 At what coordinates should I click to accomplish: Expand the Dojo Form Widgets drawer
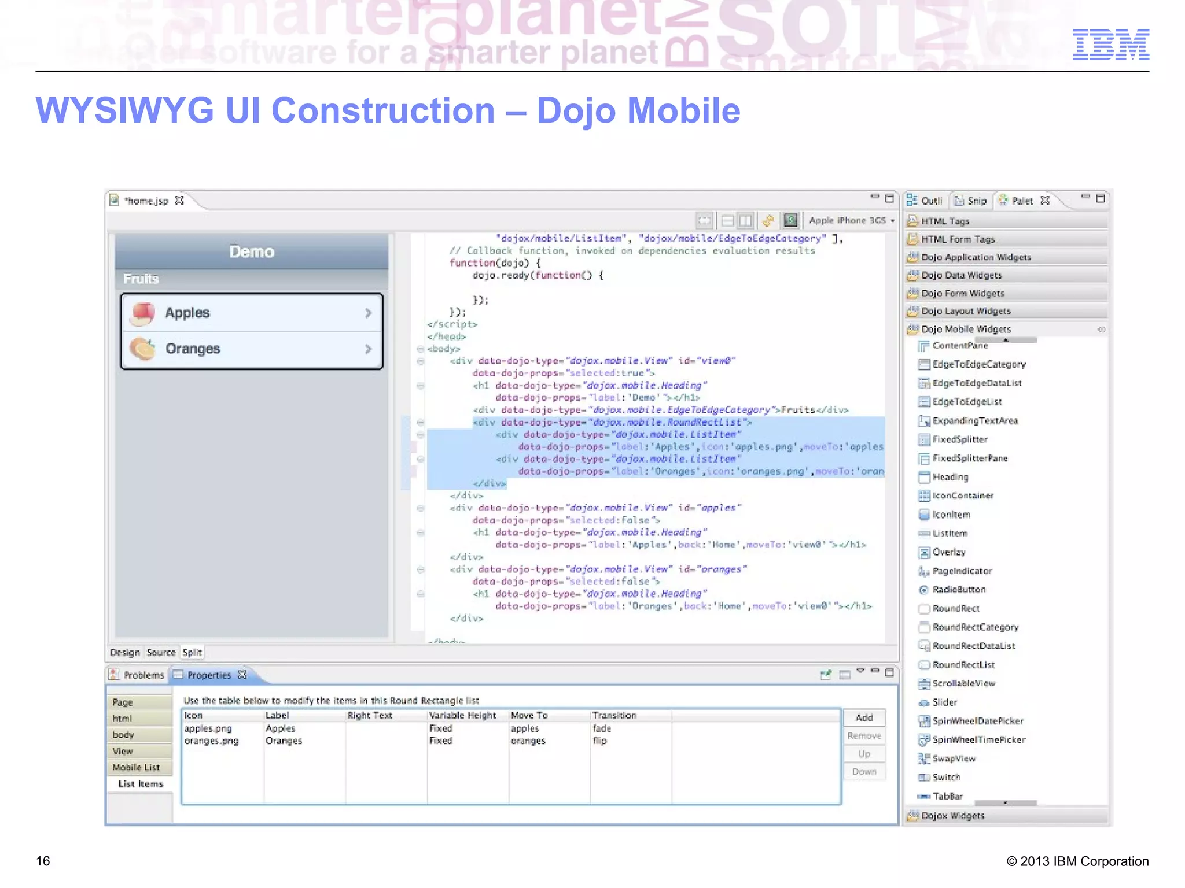[1006, 293]
